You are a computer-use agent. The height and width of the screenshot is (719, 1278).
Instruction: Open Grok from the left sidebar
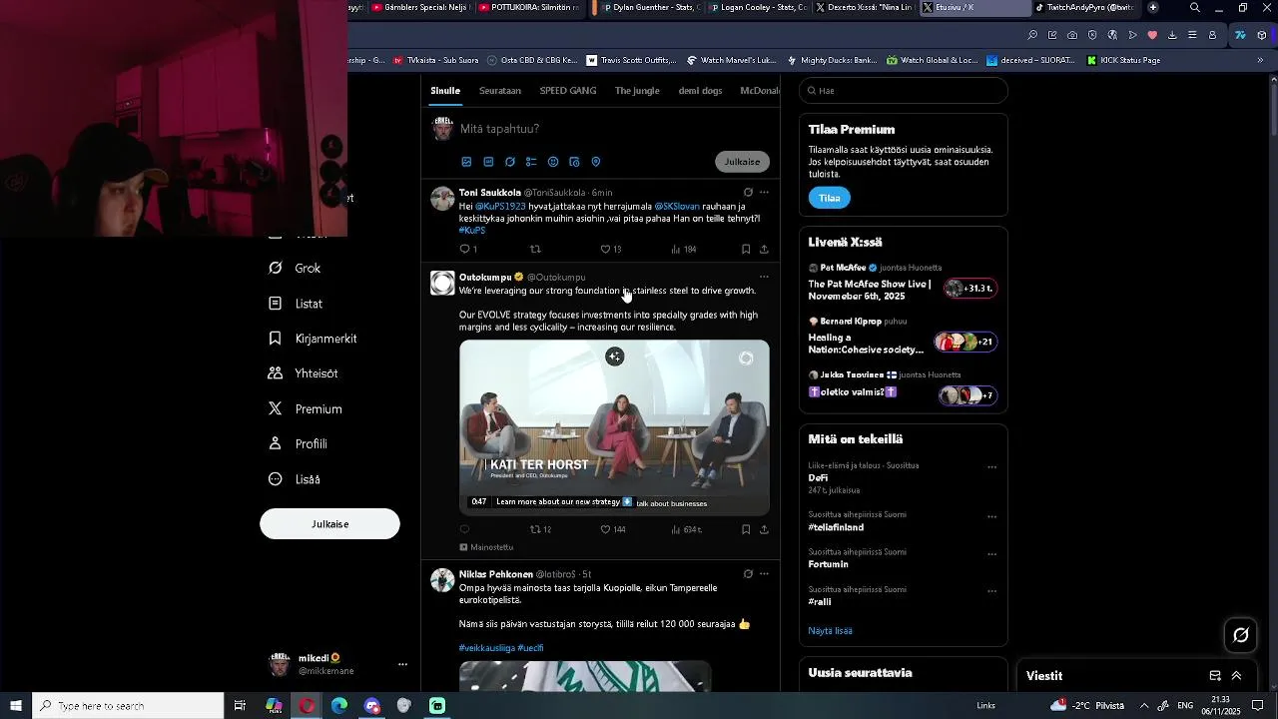295,268
